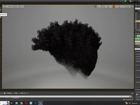Click the Hair breadcrumb folder
The height and width of the screenshot is (105, 140).
coord(16,93)
